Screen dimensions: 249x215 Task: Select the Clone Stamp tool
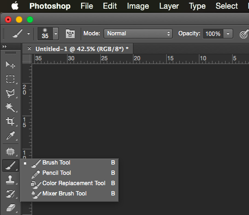(x=10, y=180)
